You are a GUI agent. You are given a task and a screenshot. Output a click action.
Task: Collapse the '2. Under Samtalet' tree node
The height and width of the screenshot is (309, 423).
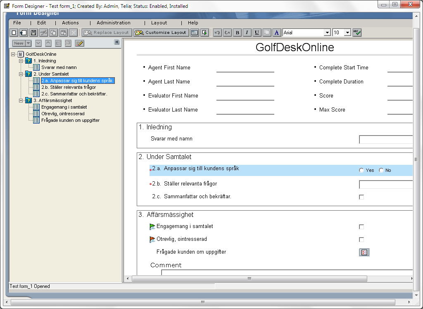(21, 74)
